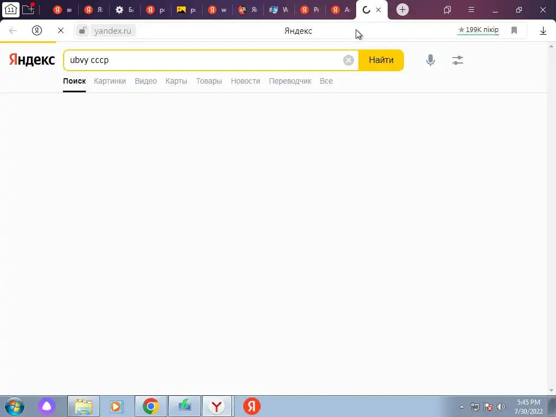Open search filter settings sliders icon
The width and height of the screenshot is (556, 417).
[x=458, y=60]
